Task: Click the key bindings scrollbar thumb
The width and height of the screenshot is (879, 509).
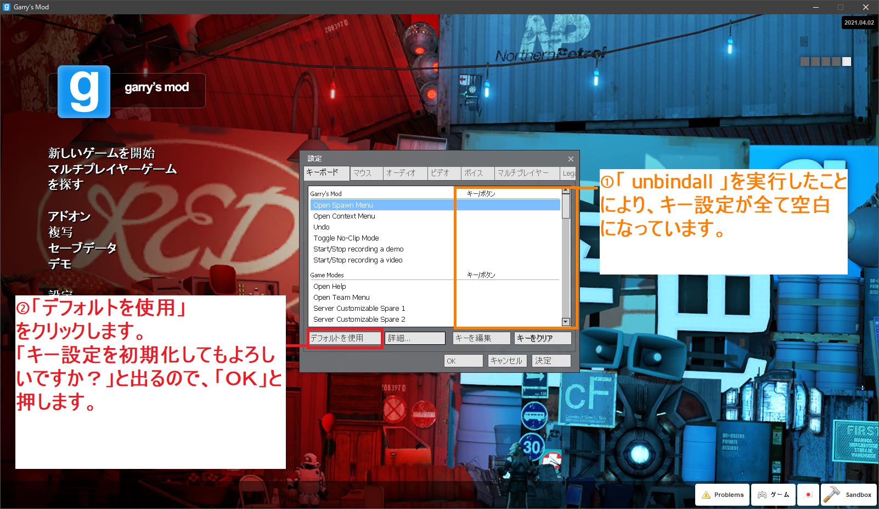Action: tap(566, 206)
